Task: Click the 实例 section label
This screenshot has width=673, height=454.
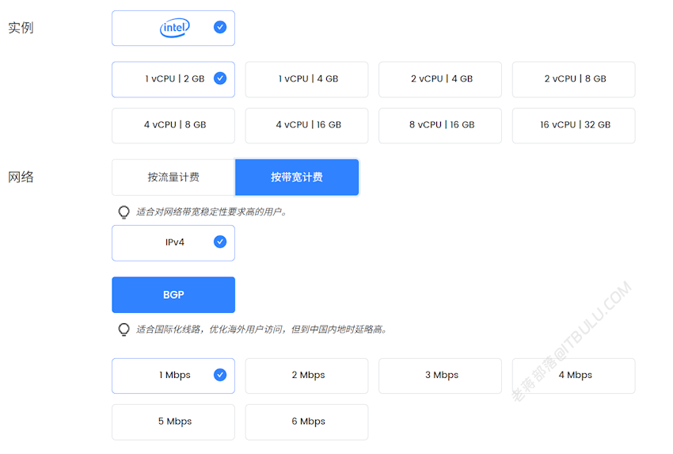Action: (21, 28)
